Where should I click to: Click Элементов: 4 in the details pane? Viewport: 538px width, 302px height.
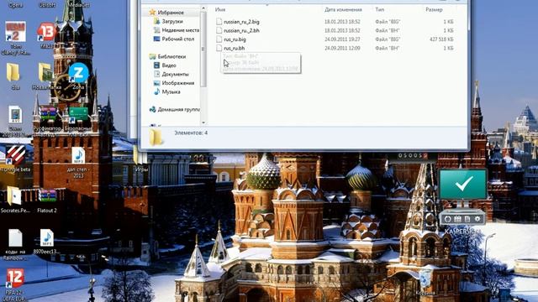[191, 133]
